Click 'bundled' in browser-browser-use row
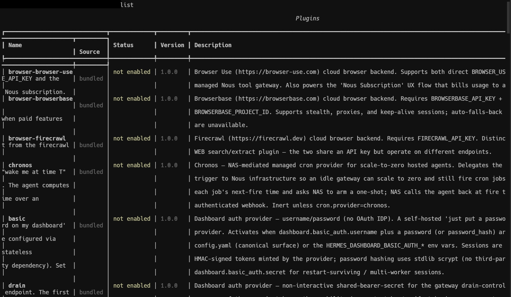 (91, 79)
